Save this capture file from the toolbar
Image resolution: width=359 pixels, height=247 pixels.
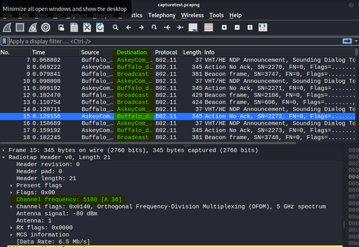pos(74,27)
